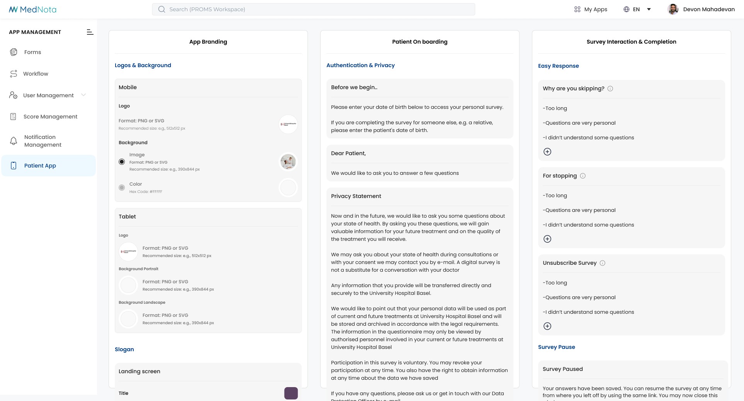Click -I didn't understand some questions under Unsubscribe Survey

click(588, 312)
